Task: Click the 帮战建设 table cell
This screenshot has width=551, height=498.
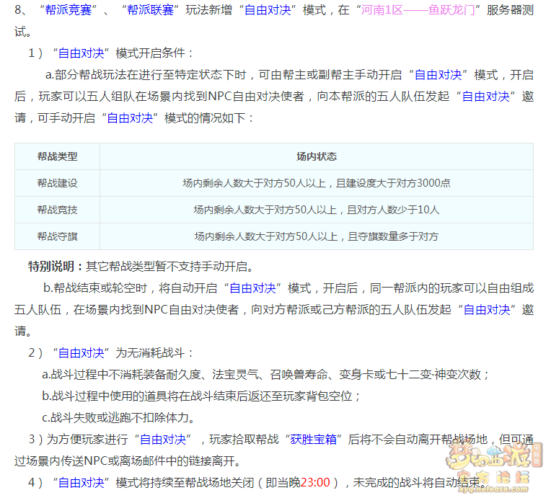Action: pyautogui.click(x=58, y=183)
